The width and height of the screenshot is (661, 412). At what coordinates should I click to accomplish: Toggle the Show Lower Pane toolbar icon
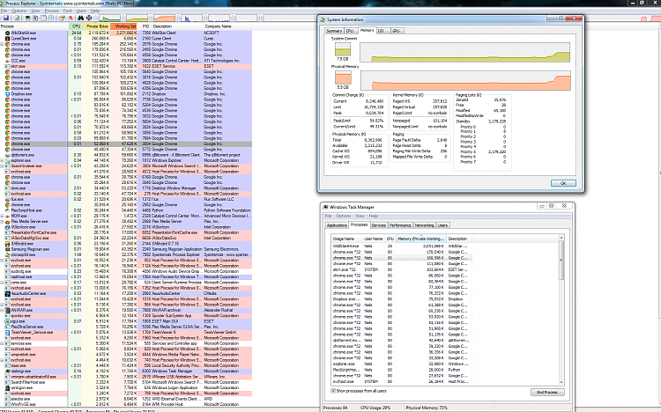(x=43, y=18)
